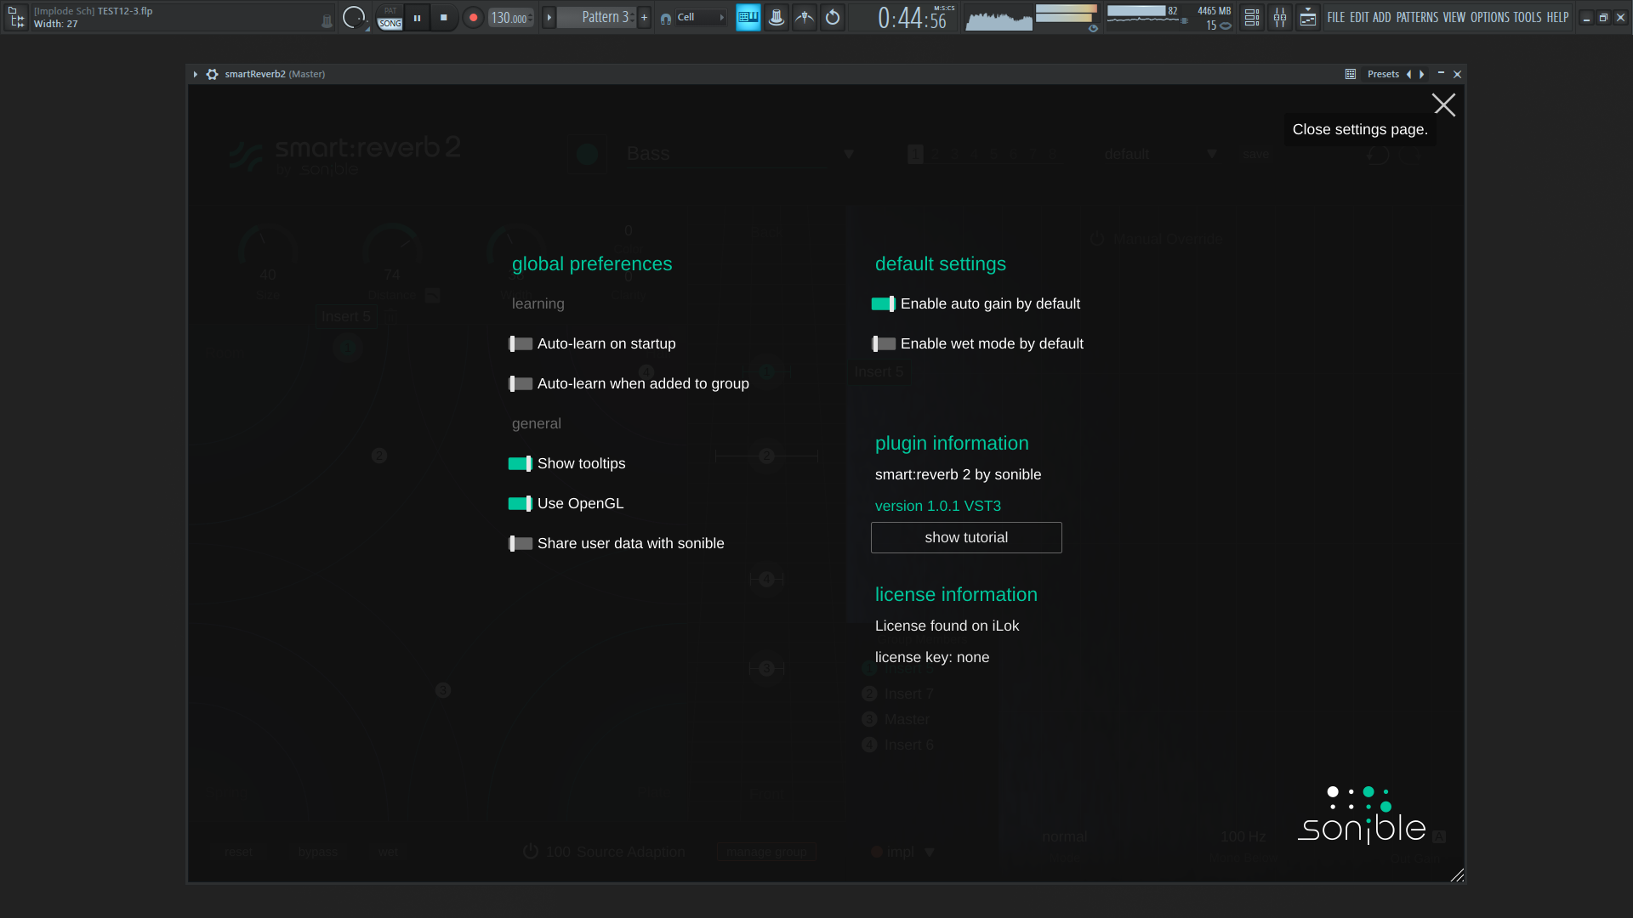The width and height of the screenshot is (1633, 918).
Task: Open the VIEW menu
Action: (1454, 17)
